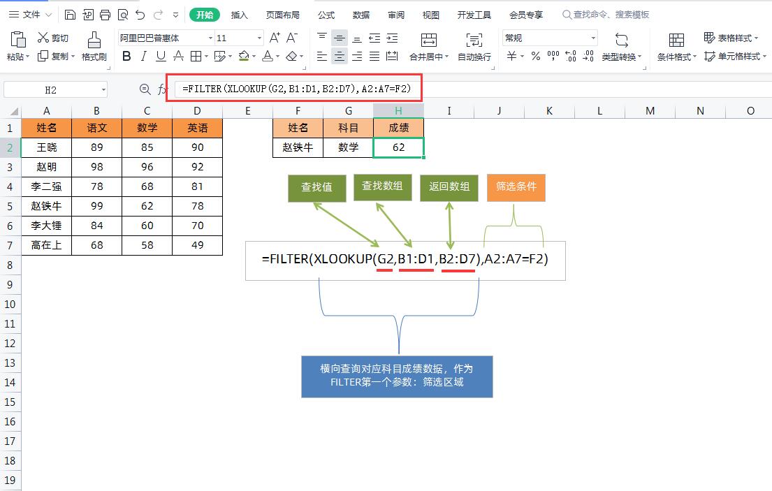Click the percent style icon
This screenshot has height=491, width=772.
pyautogui.click(x=536, y=57)
